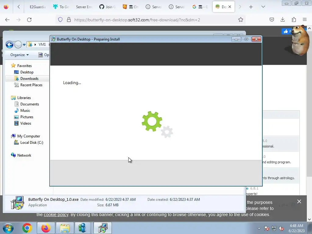Click the web page vertical scrollbar

click(x=310, y=104)
